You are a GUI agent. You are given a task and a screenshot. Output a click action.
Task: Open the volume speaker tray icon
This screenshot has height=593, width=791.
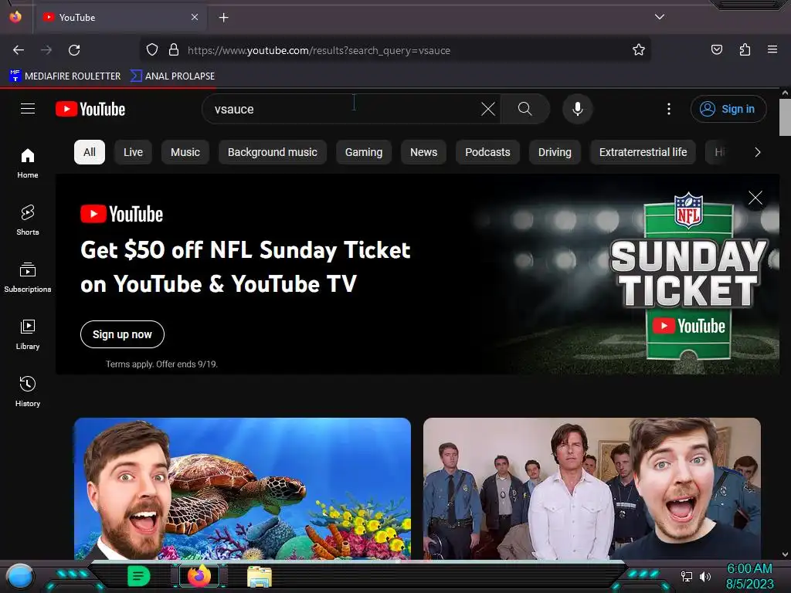(x=704, y=576)
